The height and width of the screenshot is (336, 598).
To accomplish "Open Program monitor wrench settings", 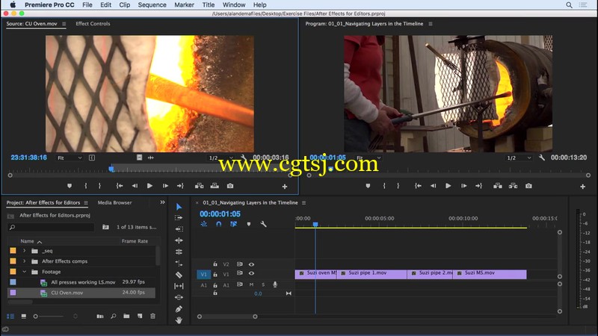I will tap(541, 158).
